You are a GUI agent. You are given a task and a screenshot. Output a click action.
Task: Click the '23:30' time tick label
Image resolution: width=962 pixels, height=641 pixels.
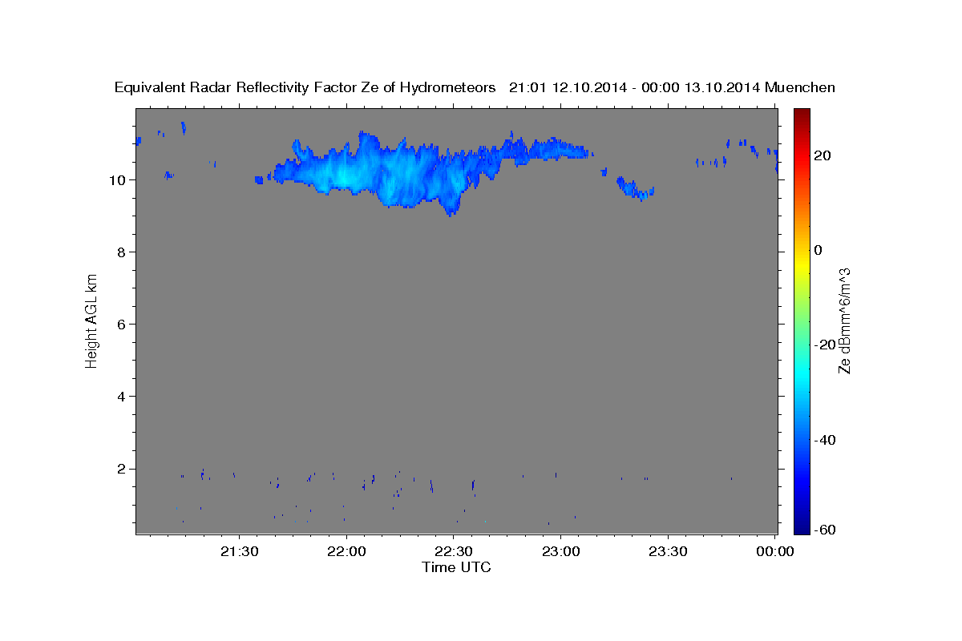pos(668,552)
